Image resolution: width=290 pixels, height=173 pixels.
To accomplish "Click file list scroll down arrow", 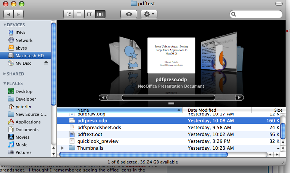I will click(x=283, y=148).
